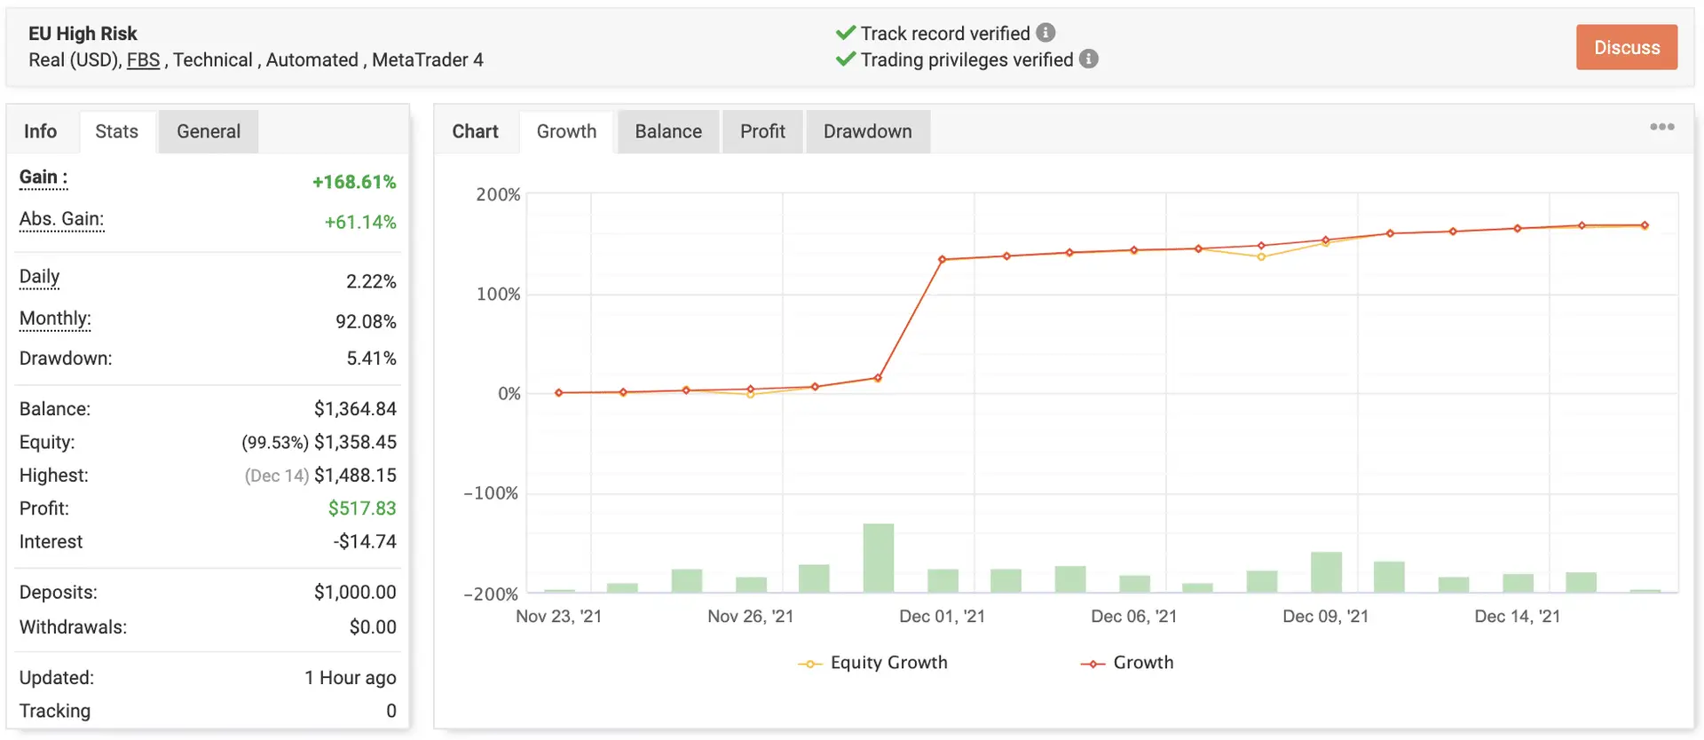Open the General tab
Image resolution: width=1704 pixels, height=740 pixels.
pyautogui.click(x=208, y=131)
